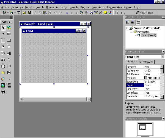The image size is (165, 138).
Task: Open the Edición menu
Action: (x=14, y=7)
